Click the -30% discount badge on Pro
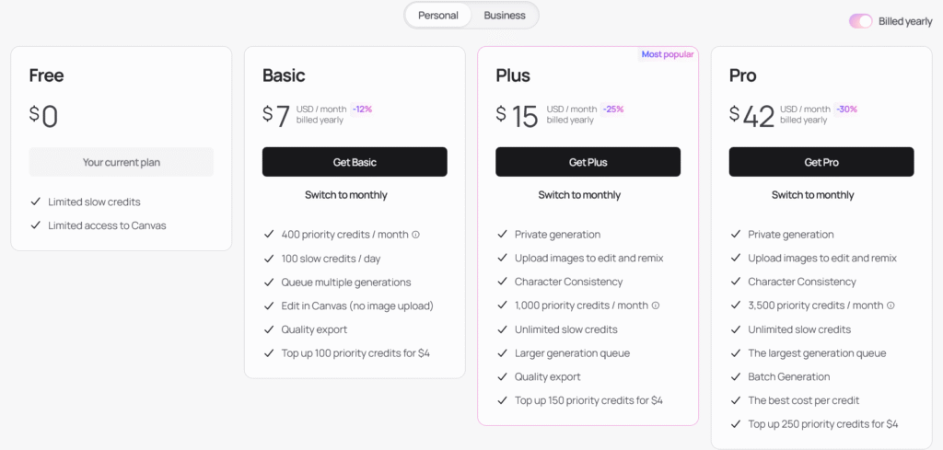Screen dimensions: 943x450 pos(846,110)
